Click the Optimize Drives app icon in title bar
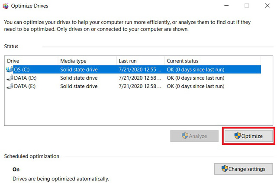This screenshot has width=277, height=183. pyautogui.click(x=6, y=6)
